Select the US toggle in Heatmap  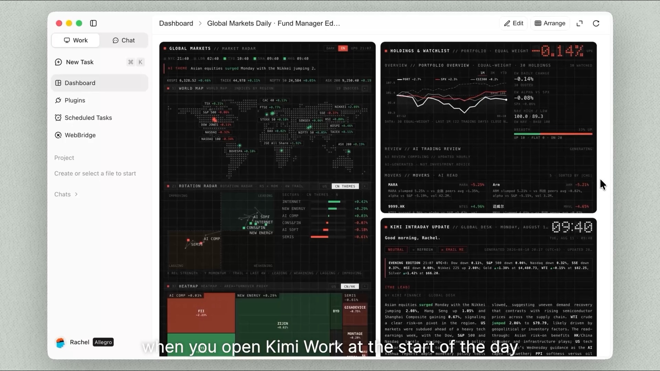coord(333,286)
